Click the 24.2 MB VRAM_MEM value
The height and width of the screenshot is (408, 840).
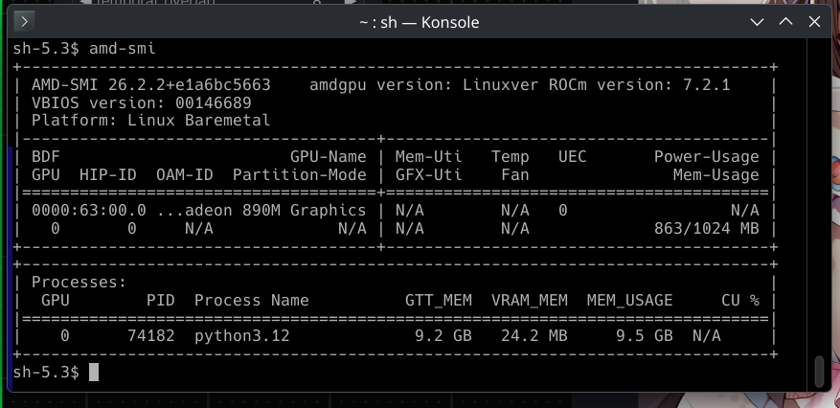coord(534,336)
